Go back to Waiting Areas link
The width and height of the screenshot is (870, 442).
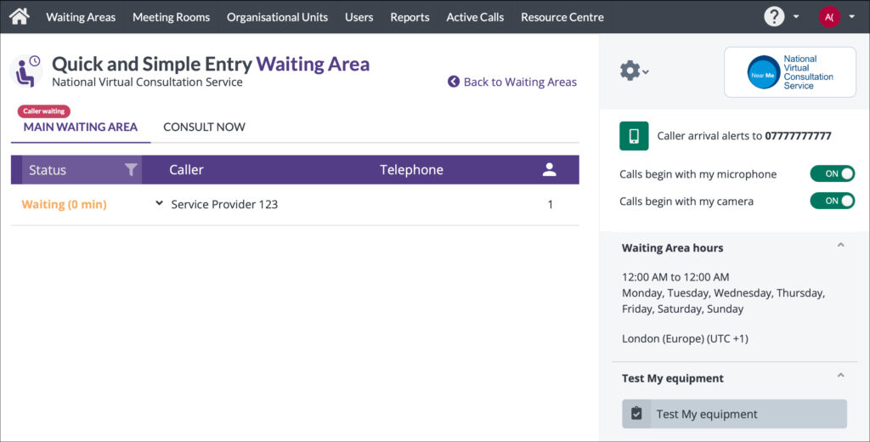[512, 82]
